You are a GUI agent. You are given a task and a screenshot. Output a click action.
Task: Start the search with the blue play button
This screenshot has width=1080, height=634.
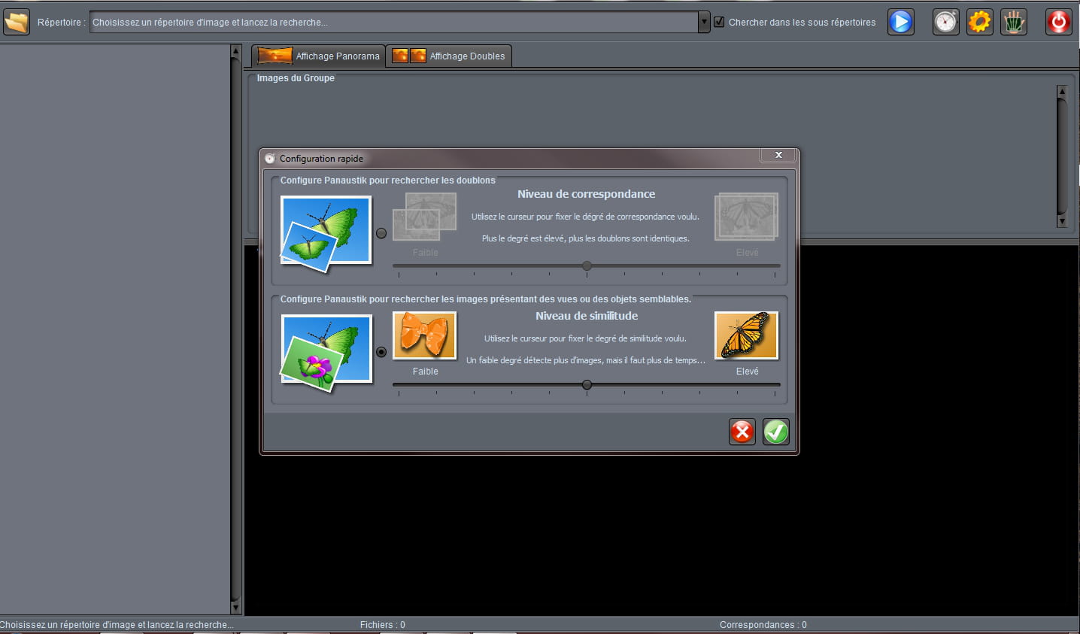click(900, 22)
